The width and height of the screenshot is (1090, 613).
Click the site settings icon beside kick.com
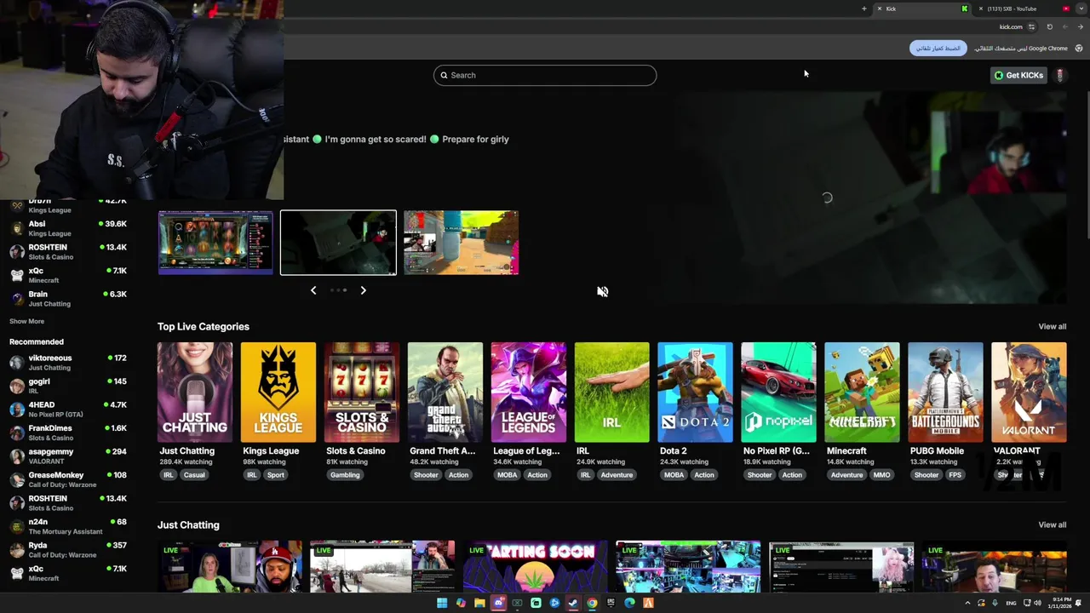coord(1031,27)
